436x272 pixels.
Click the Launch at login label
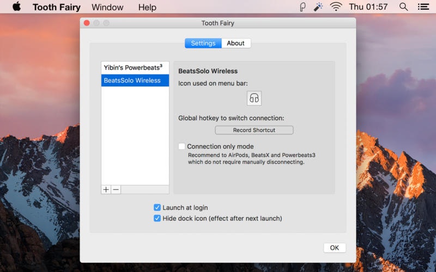[185, 208]
